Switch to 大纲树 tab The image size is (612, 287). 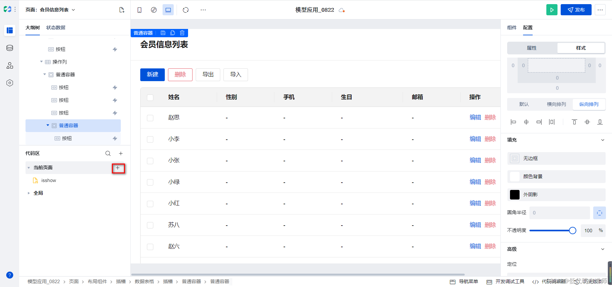33,28
